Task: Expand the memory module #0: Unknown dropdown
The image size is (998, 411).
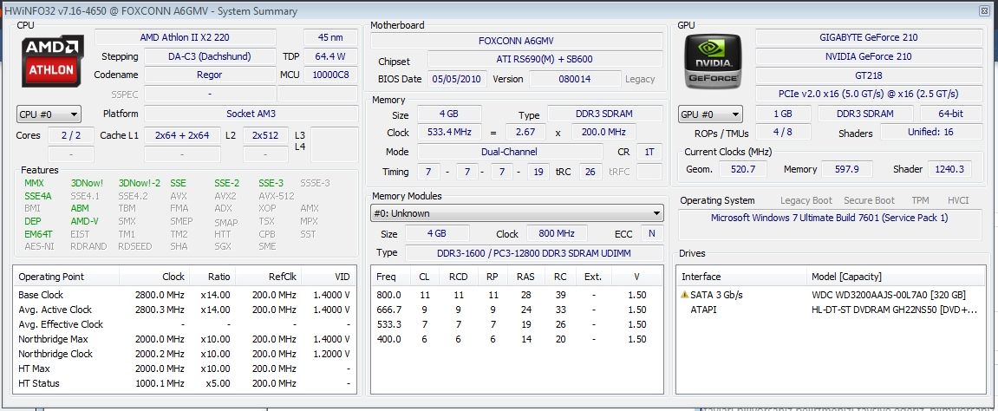Action: pyautogui.click(x=517, y=213)
